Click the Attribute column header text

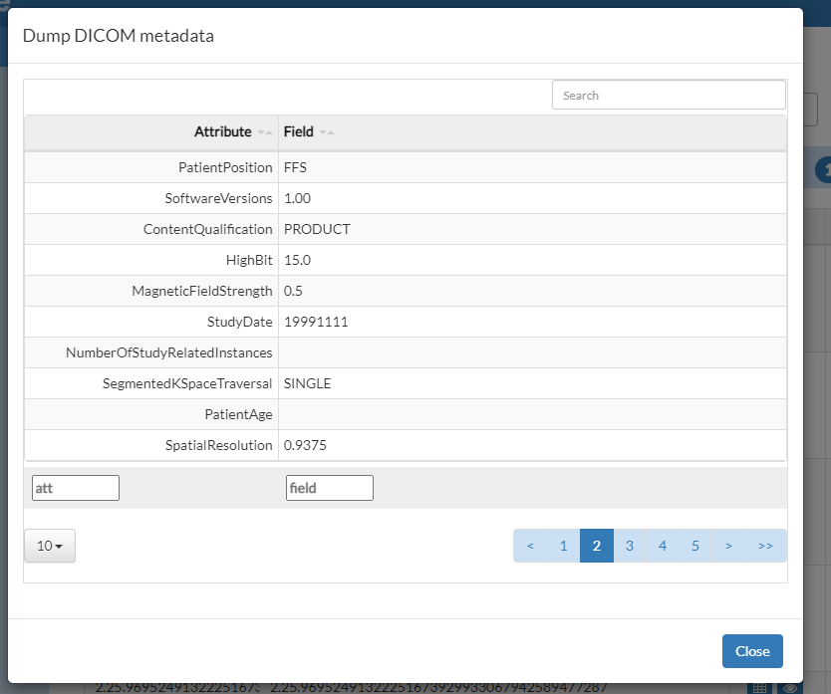click(x=222, y=131)
